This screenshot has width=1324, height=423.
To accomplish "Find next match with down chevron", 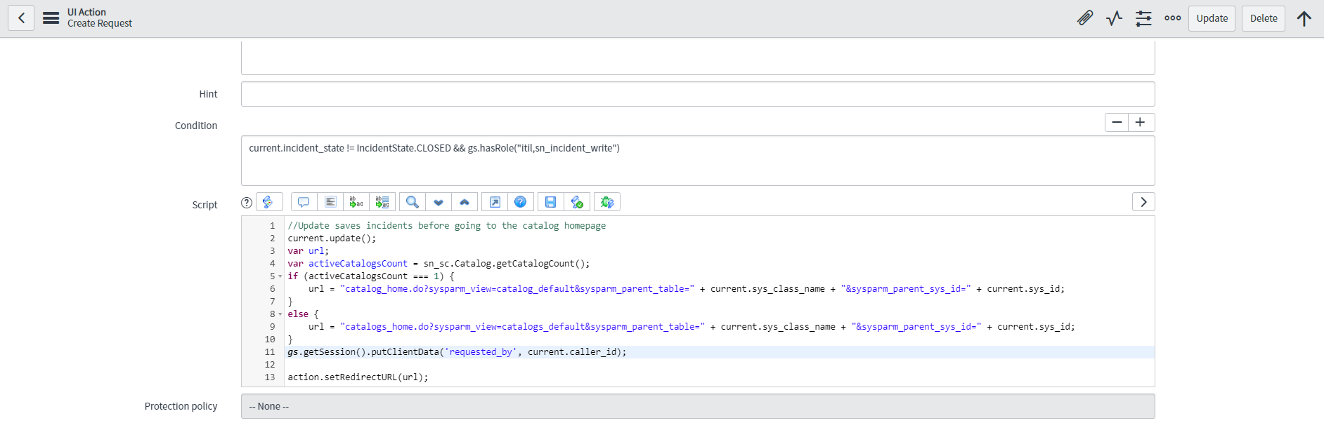I will [439, 202].
